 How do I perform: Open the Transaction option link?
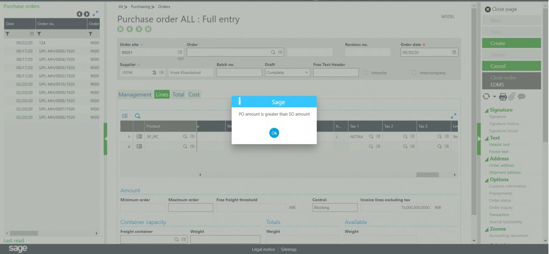tap(499, 214)
